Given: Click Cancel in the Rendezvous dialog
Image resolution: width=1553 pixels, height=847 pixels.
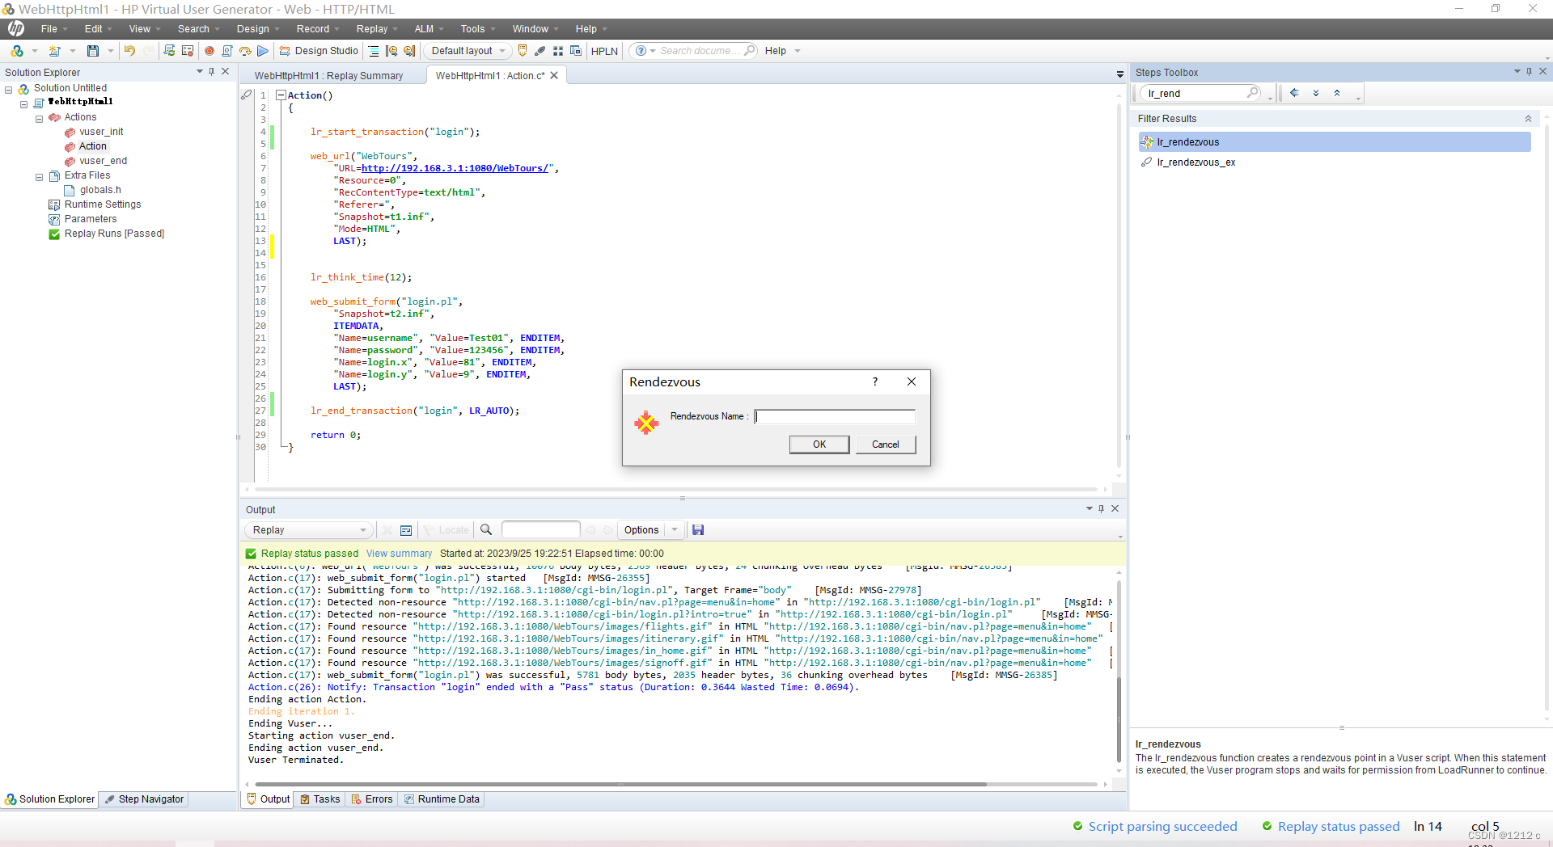Looking at the screenshot, I should [886, 445].
